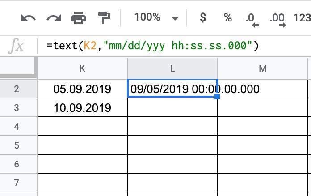Click empty cell K4
Screen dimensions: 311x196
[x=82, y=127]
